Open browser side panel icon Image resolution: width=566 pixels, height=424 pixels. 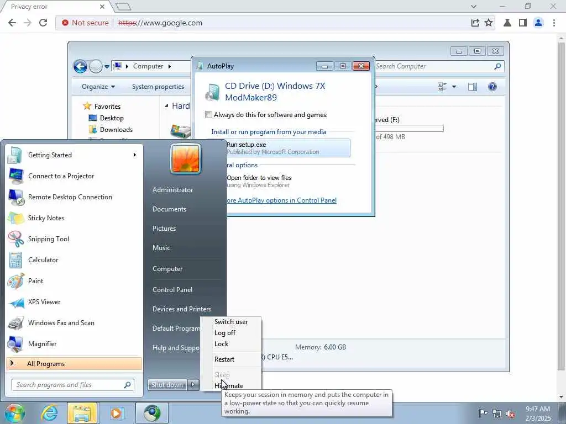(x=523, y=23)
